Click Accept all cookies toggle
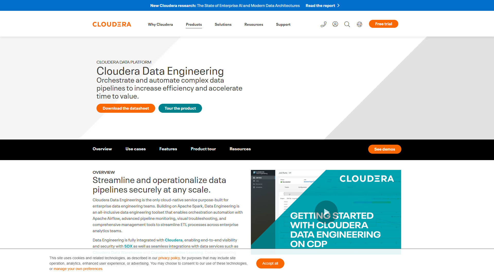This screenshot has width=494, height=278. 270,263
